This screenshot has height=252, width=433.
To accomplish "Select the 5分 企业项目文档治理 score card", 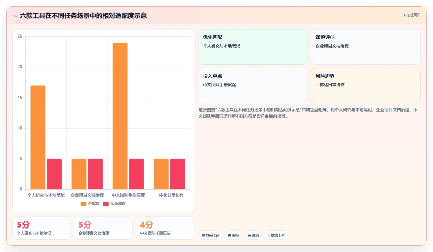I will coord(103,228).
